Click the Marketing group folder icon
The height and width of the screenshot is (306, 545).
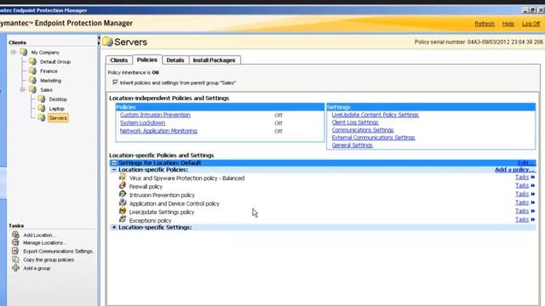coord(32,80)
